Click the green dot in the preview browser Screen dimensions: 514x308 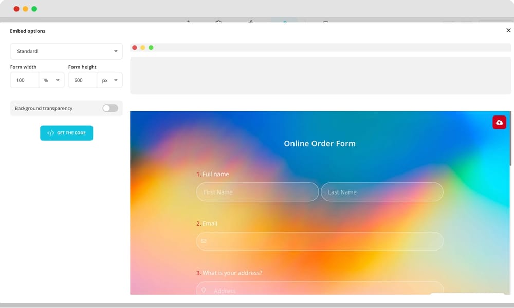click(x=151, y=48)
